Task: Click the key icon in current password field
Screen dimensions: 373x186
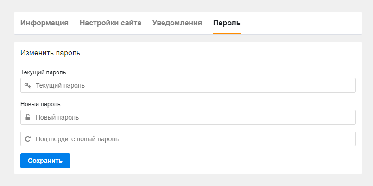Action: pos(28,85)
